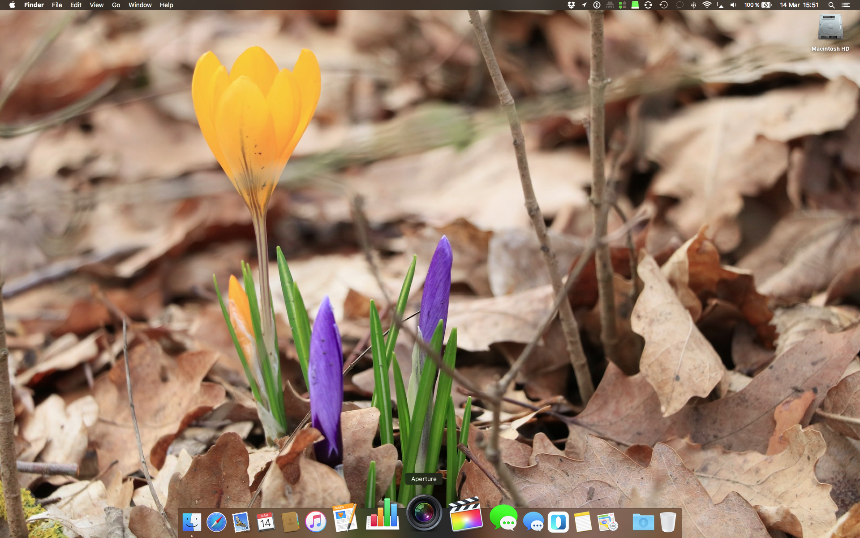This screenshot has height=538, width=860.
Task: Open the green Messages app
Action: [503, 519]
